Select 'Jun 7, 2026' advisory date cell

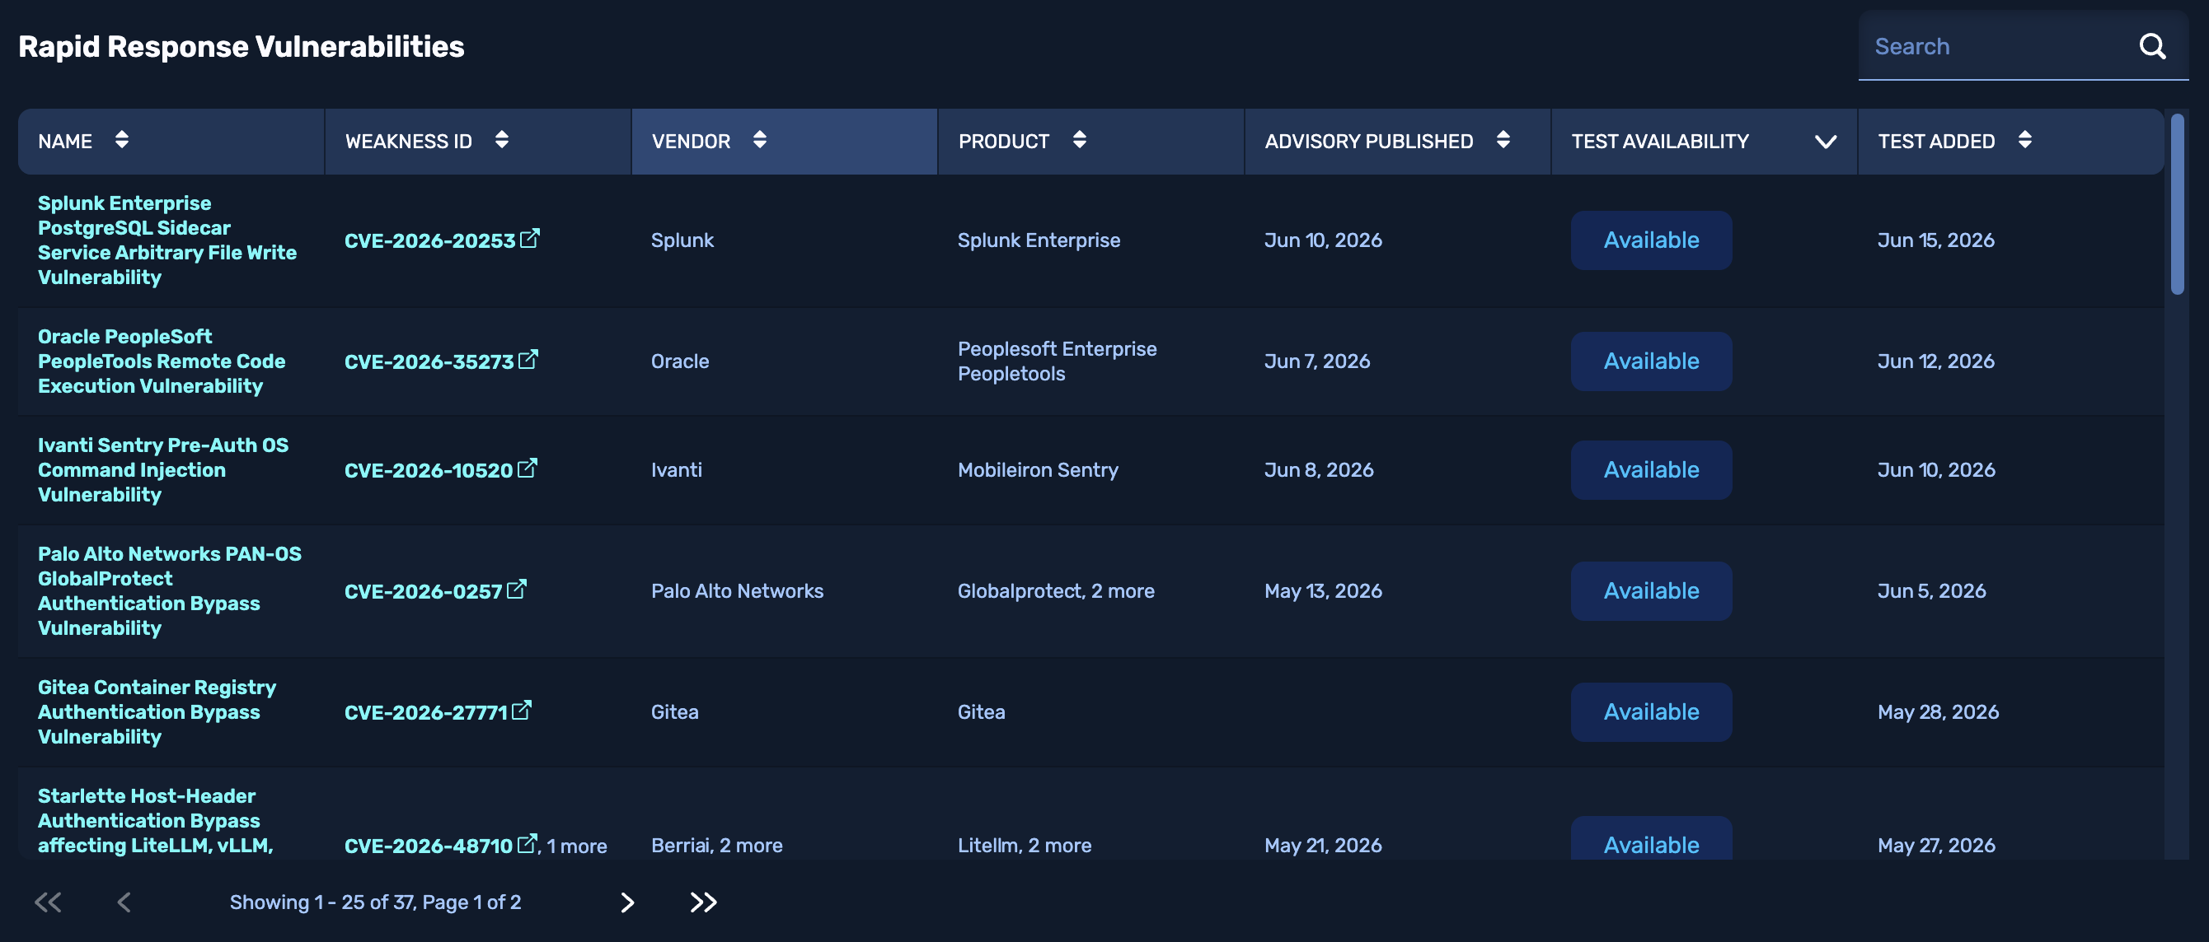(x=1316, y=361)
